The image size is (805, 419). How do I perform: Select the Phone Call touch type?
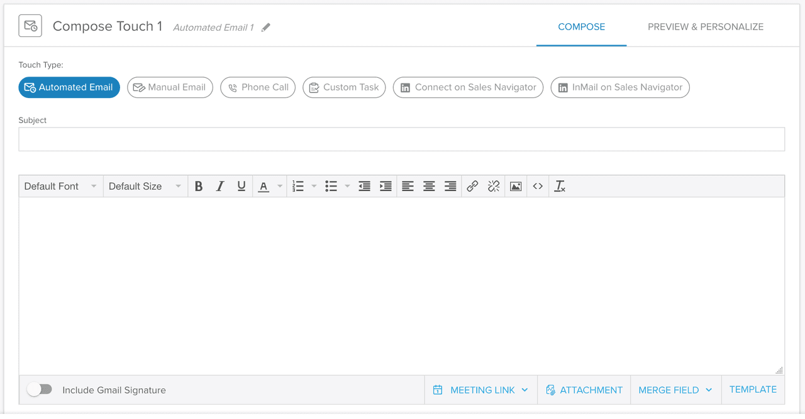(257, 87)
